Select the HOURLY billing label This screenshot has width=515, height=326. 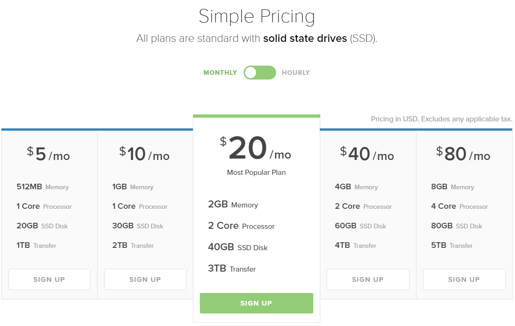tap(296, 73)
